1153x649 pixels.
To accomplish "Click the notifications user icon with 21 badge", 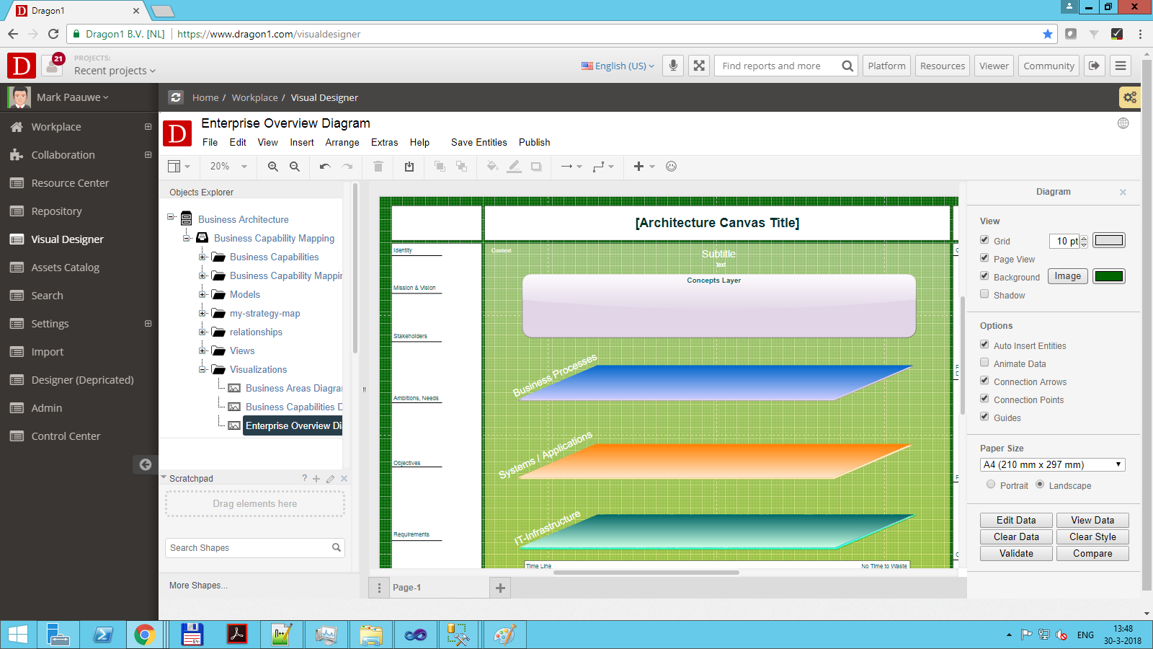I will point(53,65).
